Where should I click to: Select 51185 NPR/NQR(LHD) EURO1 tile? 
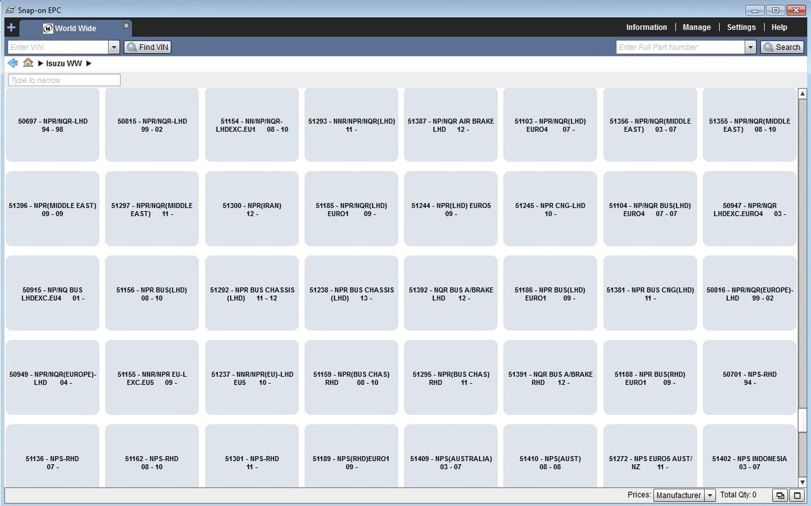pyautogui.click(x=352, y=209)
